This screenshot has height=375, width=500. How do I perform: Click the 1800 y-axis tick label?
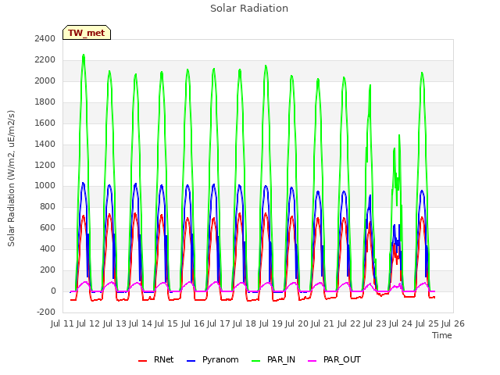click(45, 102)
